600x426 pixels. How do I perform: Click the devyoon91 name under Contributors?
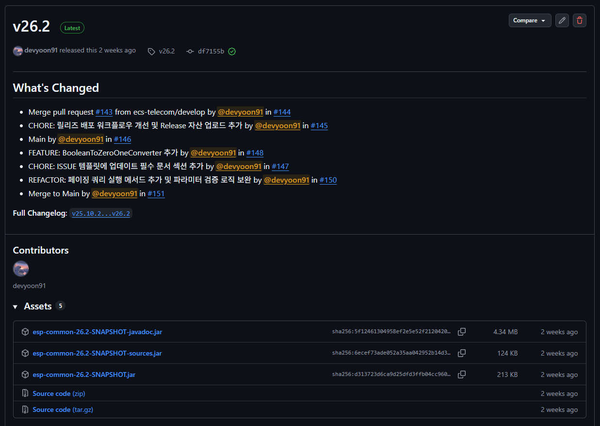tap(29, 286)
